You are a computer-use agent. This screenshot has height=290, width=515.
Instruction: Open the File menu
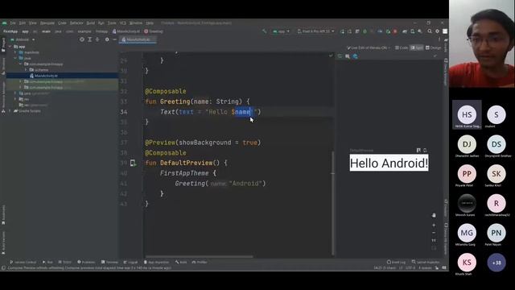click(x=13, y=23)
